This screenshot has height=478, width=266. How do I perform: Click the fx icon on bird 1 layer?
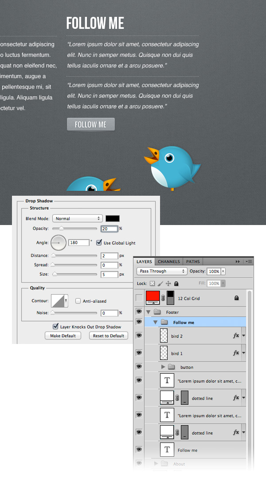click(x=236, y=353)
